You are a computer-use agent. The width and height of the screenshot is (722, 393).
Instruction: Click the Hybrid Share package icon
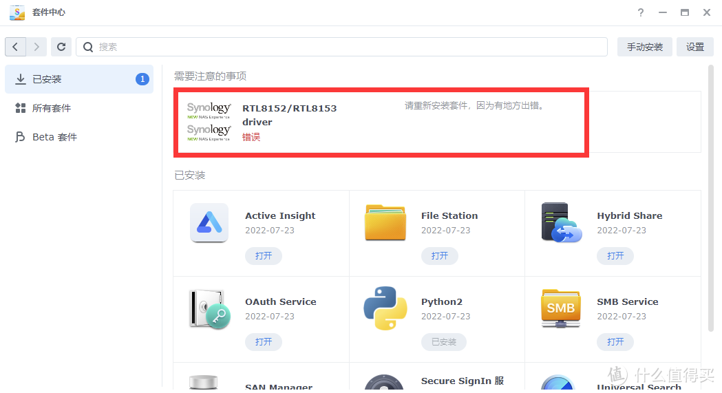[x=561, y=223]
